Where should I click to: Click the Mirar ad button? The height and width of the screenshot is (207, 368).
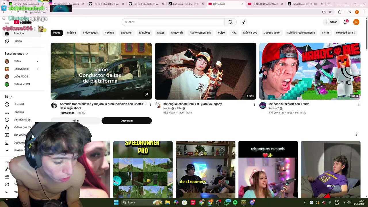point(76,121)
